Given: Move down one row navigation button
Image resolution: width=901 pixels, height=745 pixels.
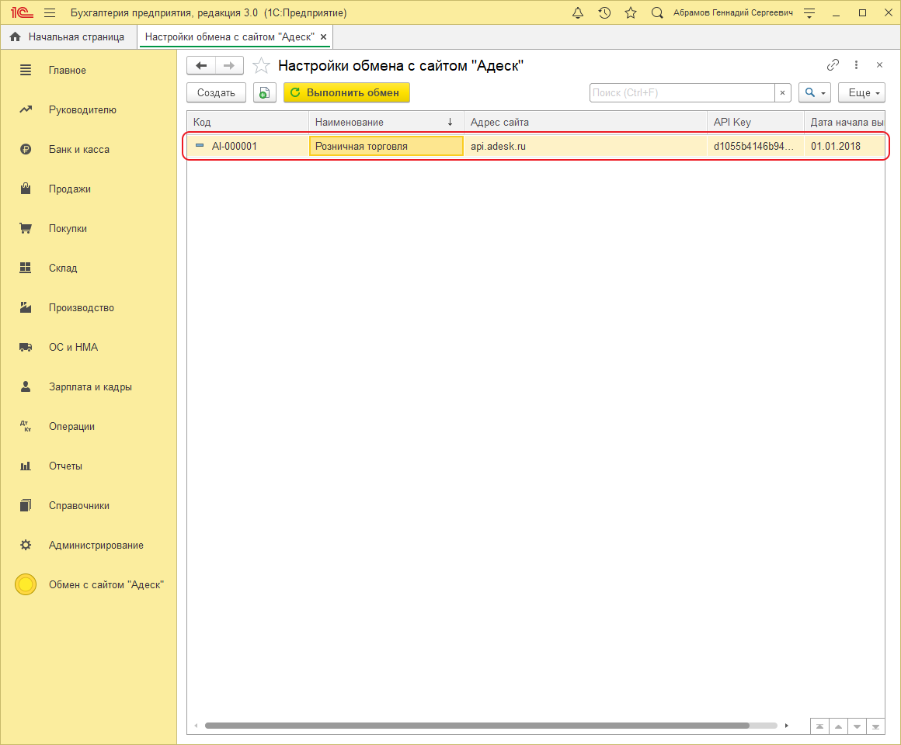Looking at the screenshot, I should tap(857, 726).
